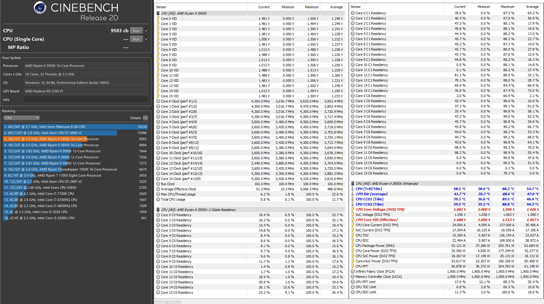Screen dimensions: 544x304
Task: Select the CPU SoC Power (SVI2 TFN) row
Action: [x=445, y=256]
